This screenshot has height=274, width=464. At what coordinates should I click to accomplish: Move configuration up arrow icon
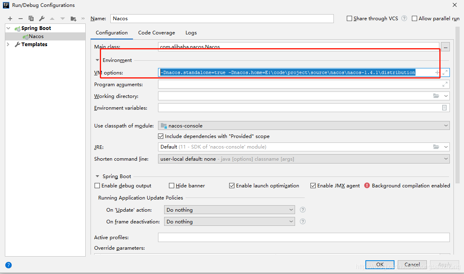pos(52,18)
